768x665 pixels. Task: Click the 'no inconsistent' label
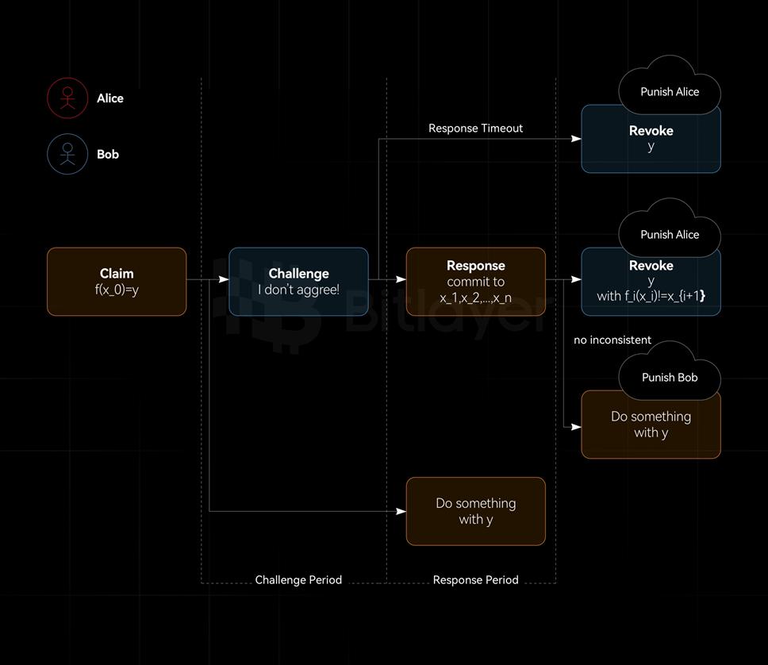pos(612,340)
